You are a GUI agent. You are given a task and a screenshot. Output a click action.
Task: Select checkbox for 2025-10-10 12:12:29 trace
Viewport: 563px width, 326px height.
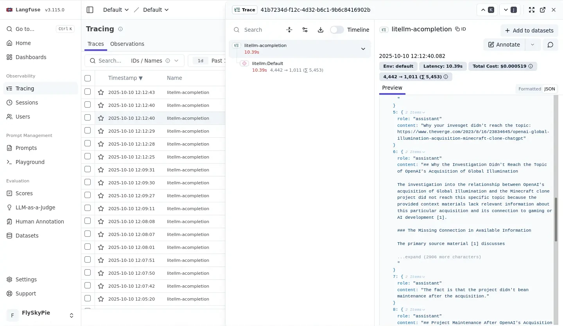88,131
